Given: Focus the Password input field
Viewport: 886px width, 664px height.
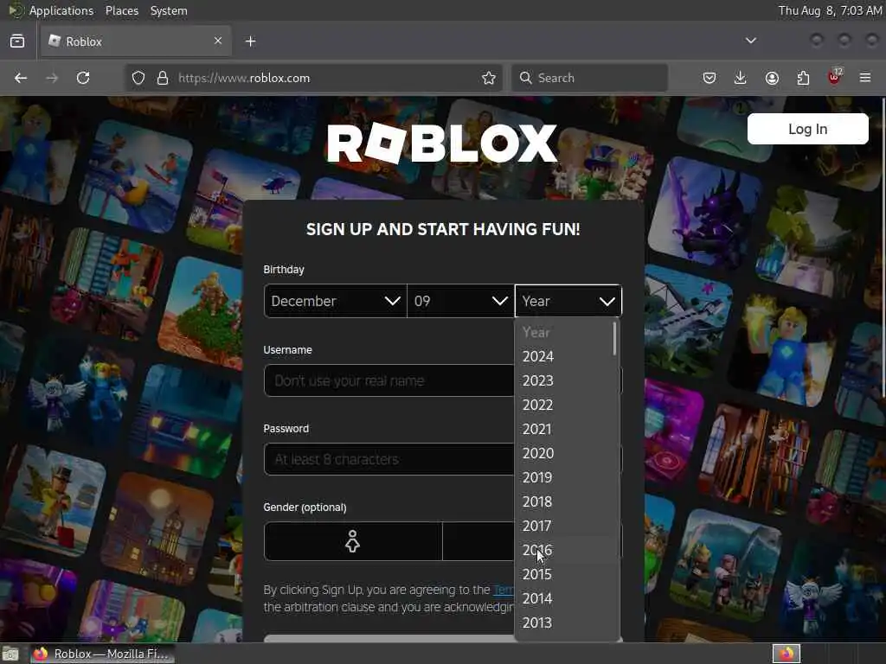Looking at the screenshot, I should click(389, 459).
